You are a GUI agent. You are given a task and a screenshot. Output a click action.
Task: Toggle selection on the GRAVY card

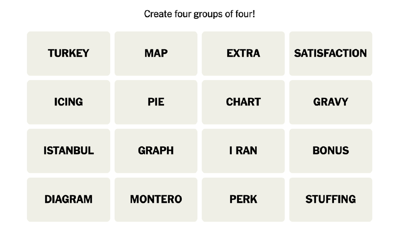click(330, 102)
